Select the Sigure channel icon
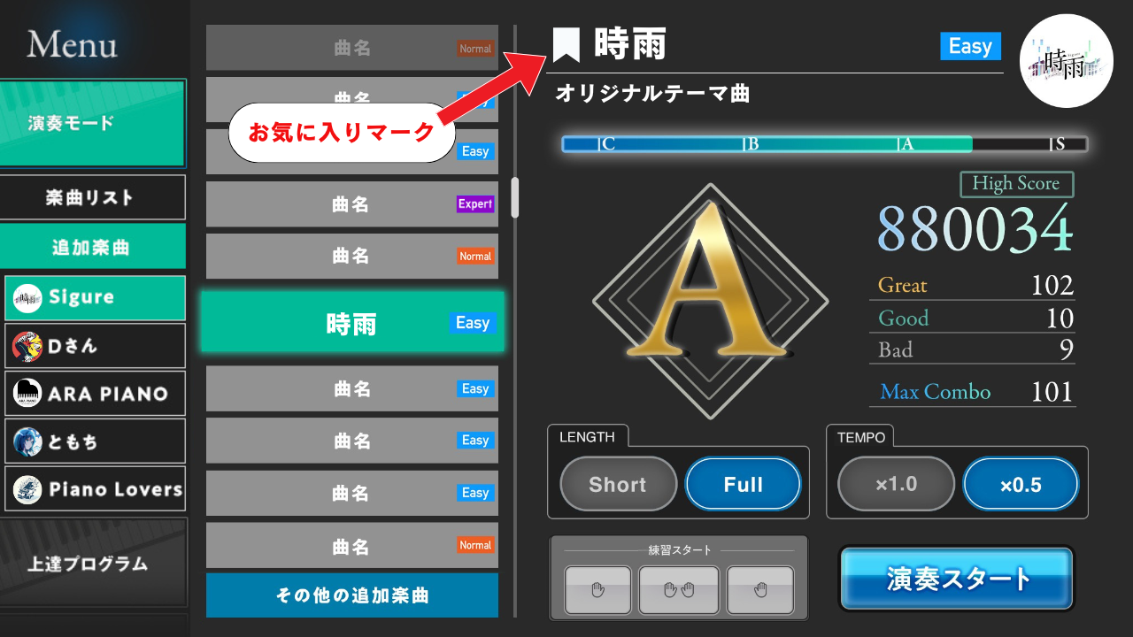Image resolution: width=1133 pixels, height=637 pixels. 27,298
